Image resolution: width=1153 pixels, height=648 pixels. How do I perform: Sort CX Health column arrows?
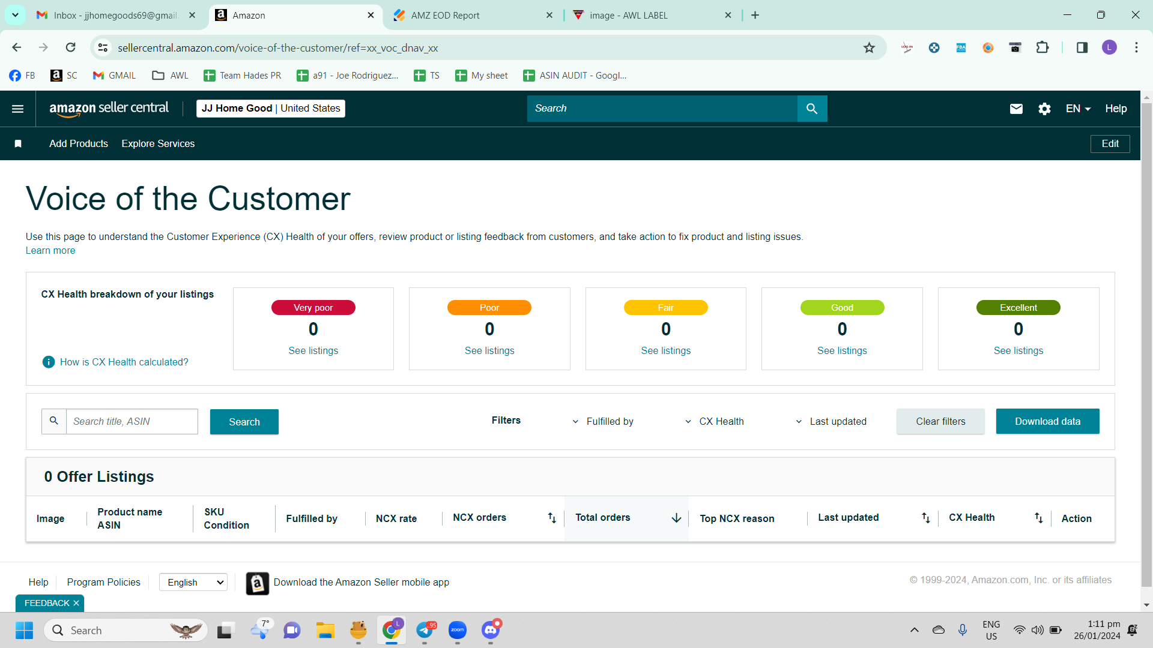pyautogui.click(x=1038, y=518)
